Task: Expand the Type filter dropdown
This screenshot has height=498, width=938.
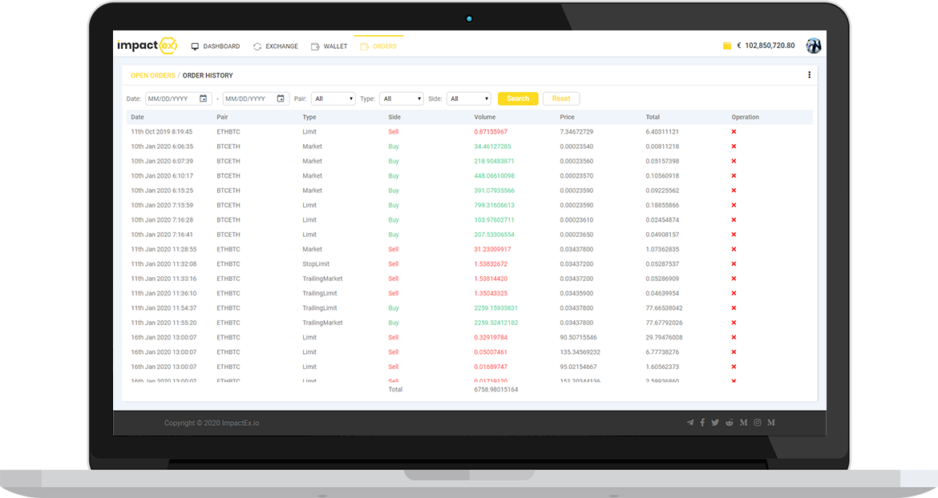Action: click(402, 98)
